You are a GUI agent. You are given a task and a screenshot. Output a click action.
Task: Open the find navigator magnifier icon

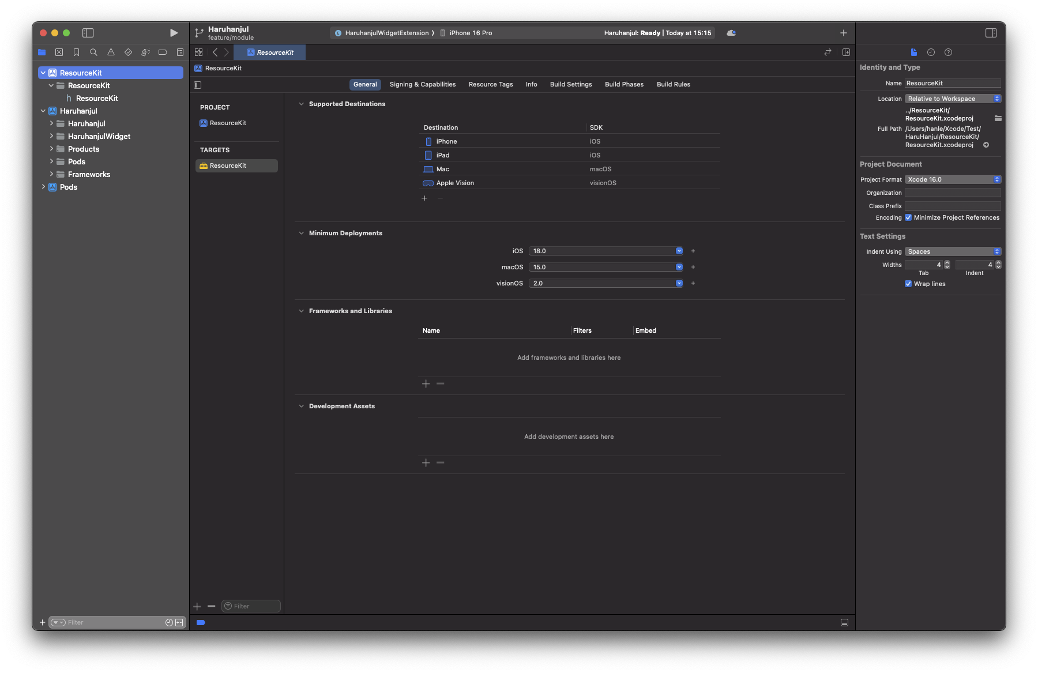click(x=93, y=52)
